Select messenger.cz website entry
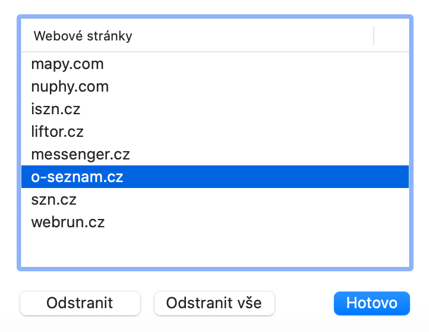Viewport: 429px width, 332px height. click(80, 155)
